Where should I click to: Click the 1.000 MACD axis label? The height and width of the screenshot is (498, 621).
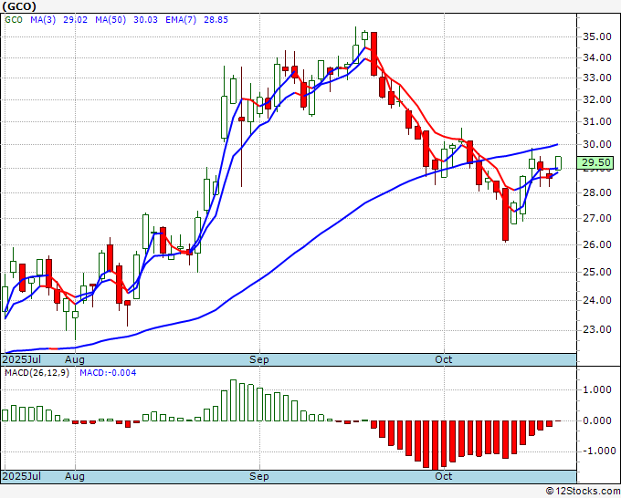(597, 390)
